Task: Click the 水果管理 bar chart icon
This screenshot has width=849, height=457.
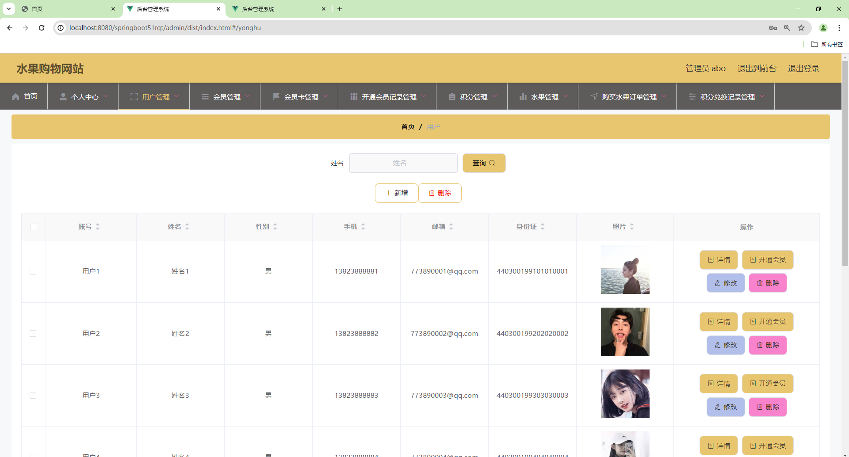Action: pos(524,96)
